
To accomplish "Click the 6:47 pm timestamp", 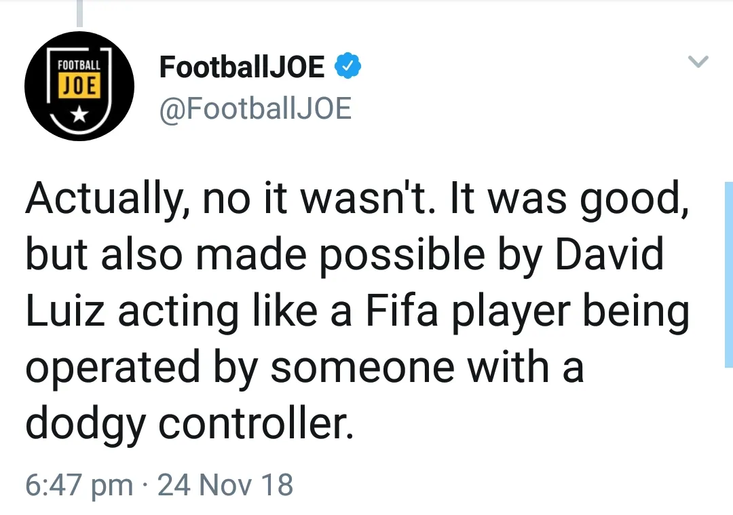I will tap(79, 485).
